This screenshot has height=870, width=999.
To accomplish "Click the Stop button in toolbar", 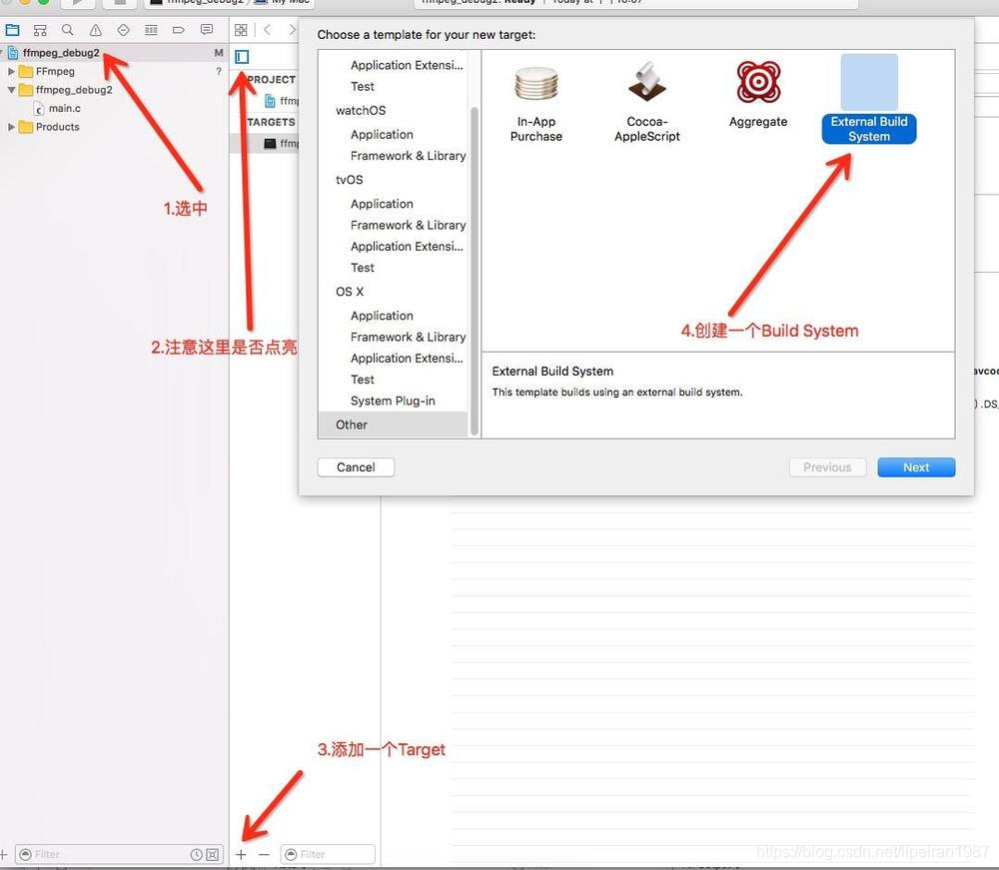I will click(x=120, y=3).
